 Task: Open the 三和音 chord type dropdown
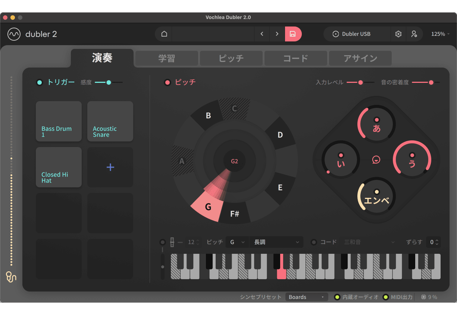point(369,242)
